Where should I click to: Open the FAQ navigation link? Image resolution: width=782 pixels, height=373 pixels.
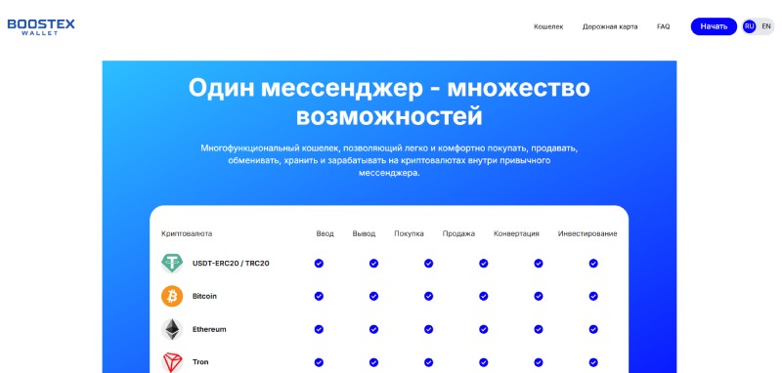[664, 27]
